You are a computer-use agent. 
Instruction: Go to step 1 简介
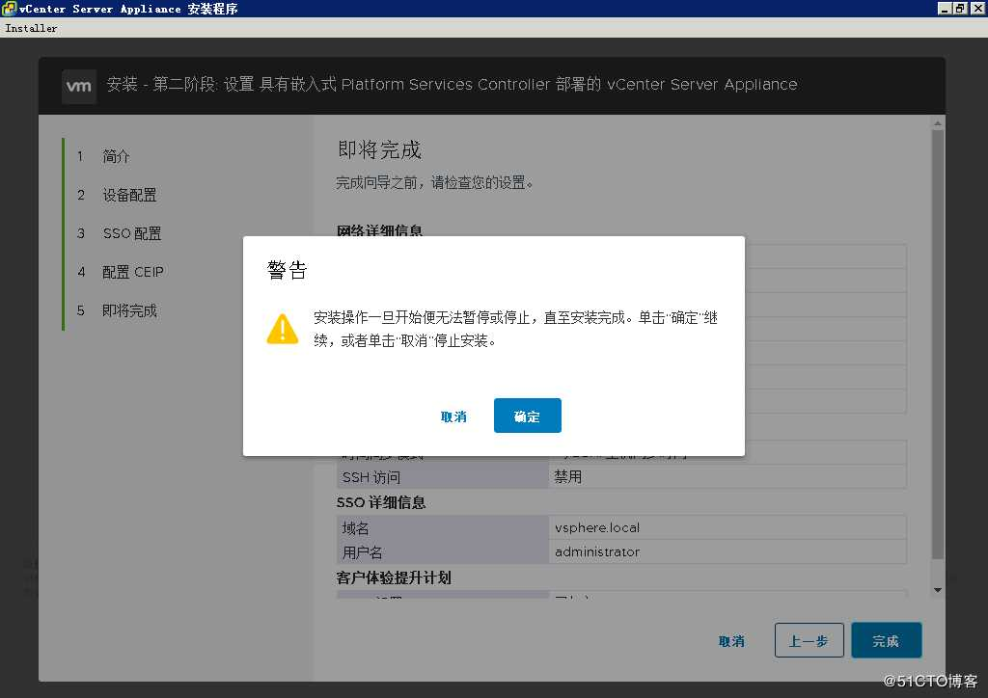click(x=117, y=156)
